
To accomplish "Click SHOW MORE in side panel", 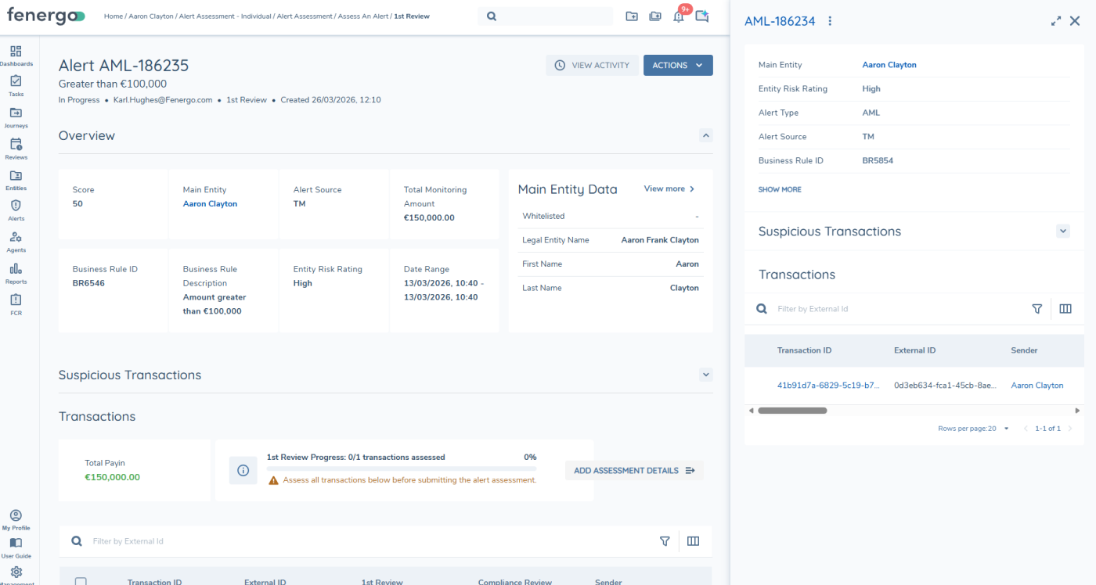I will pos(779,189).
